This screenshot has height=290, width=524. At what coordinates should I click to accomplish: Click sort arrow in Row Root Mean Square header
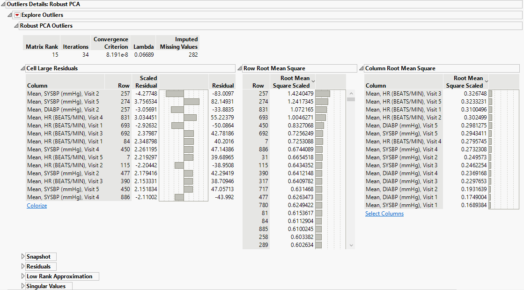point(313,82)
